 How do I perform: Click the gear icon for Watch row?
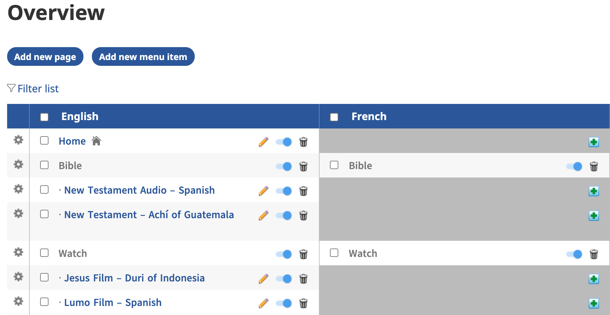[x=18, y=252]
